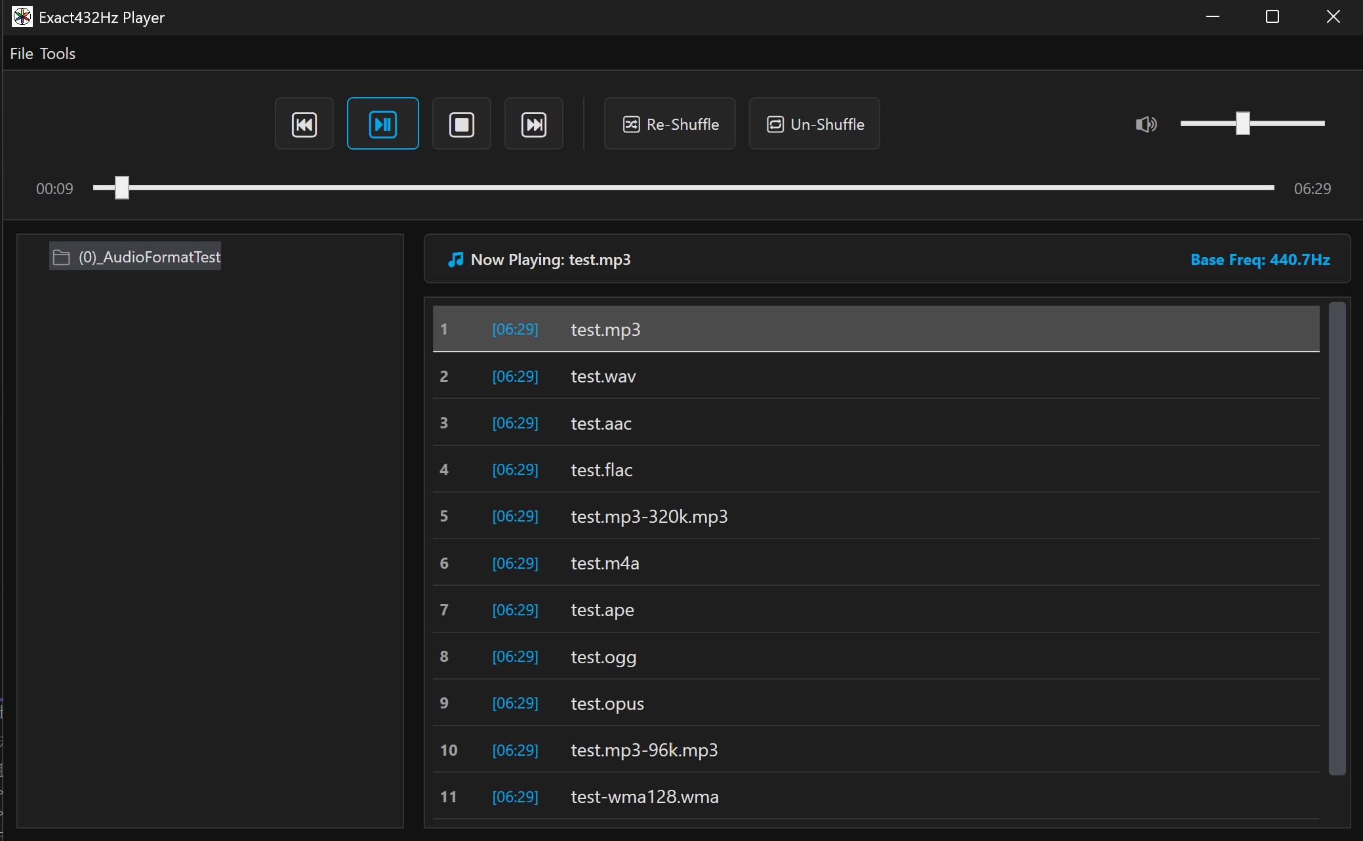
Task: Click the 06:29 total duration label
Action: click(x=1312, y=189)
